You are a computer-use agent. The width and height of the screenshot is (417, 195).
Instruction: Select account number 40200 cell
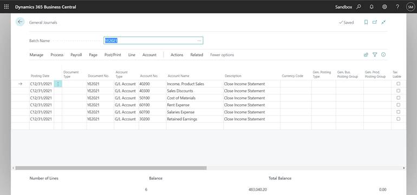[x=152, y=84]
